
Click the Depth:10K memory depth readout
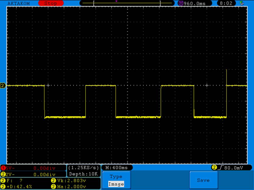tap(84, 174)
